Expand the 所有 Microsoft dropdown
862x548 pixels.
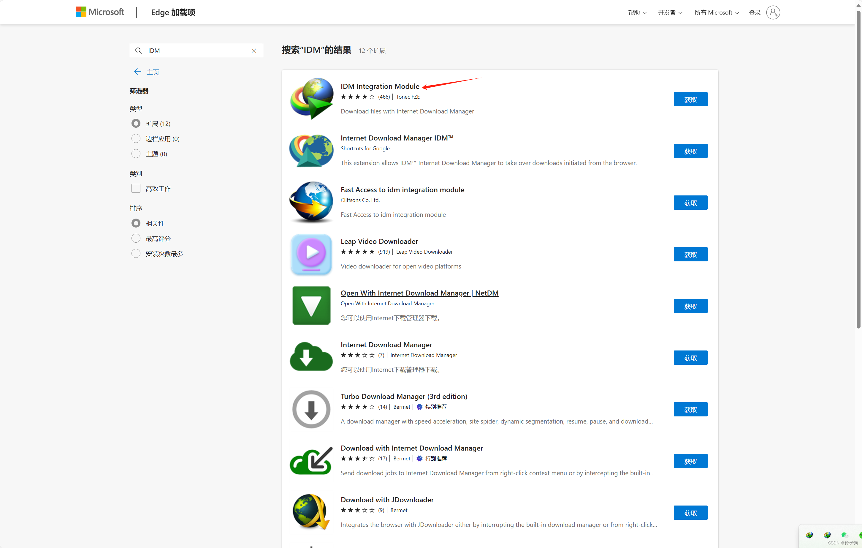[x=716, y=12]
